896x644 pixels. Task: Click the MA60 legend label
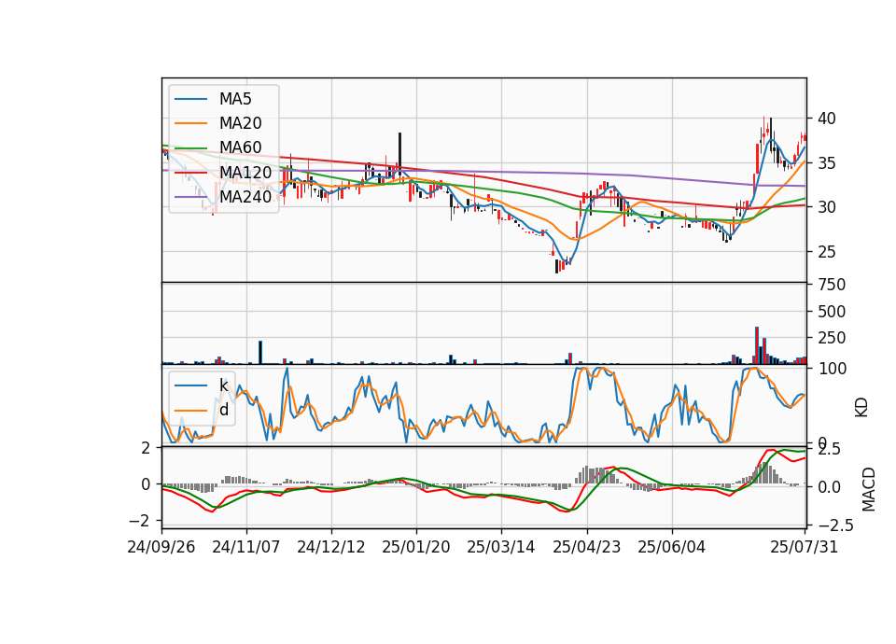point(240,147)
